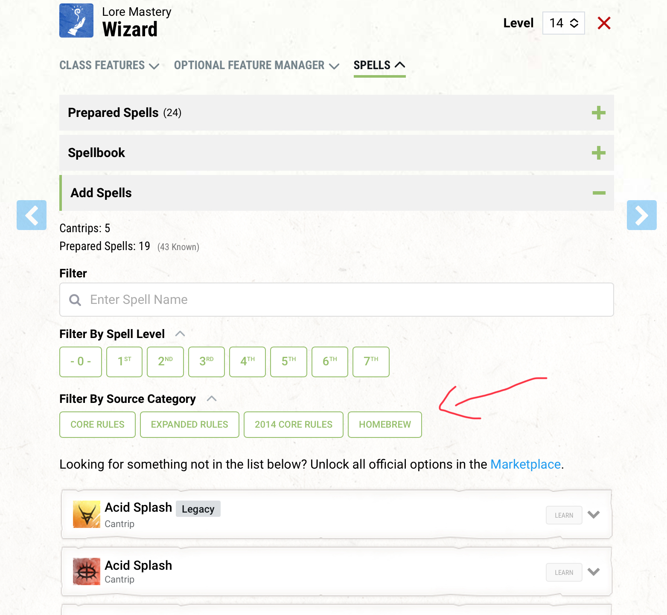Expand Prepared Spells with the plus icon
The height and width of the screenshot is (615, 667).
[x=598, y=113]
